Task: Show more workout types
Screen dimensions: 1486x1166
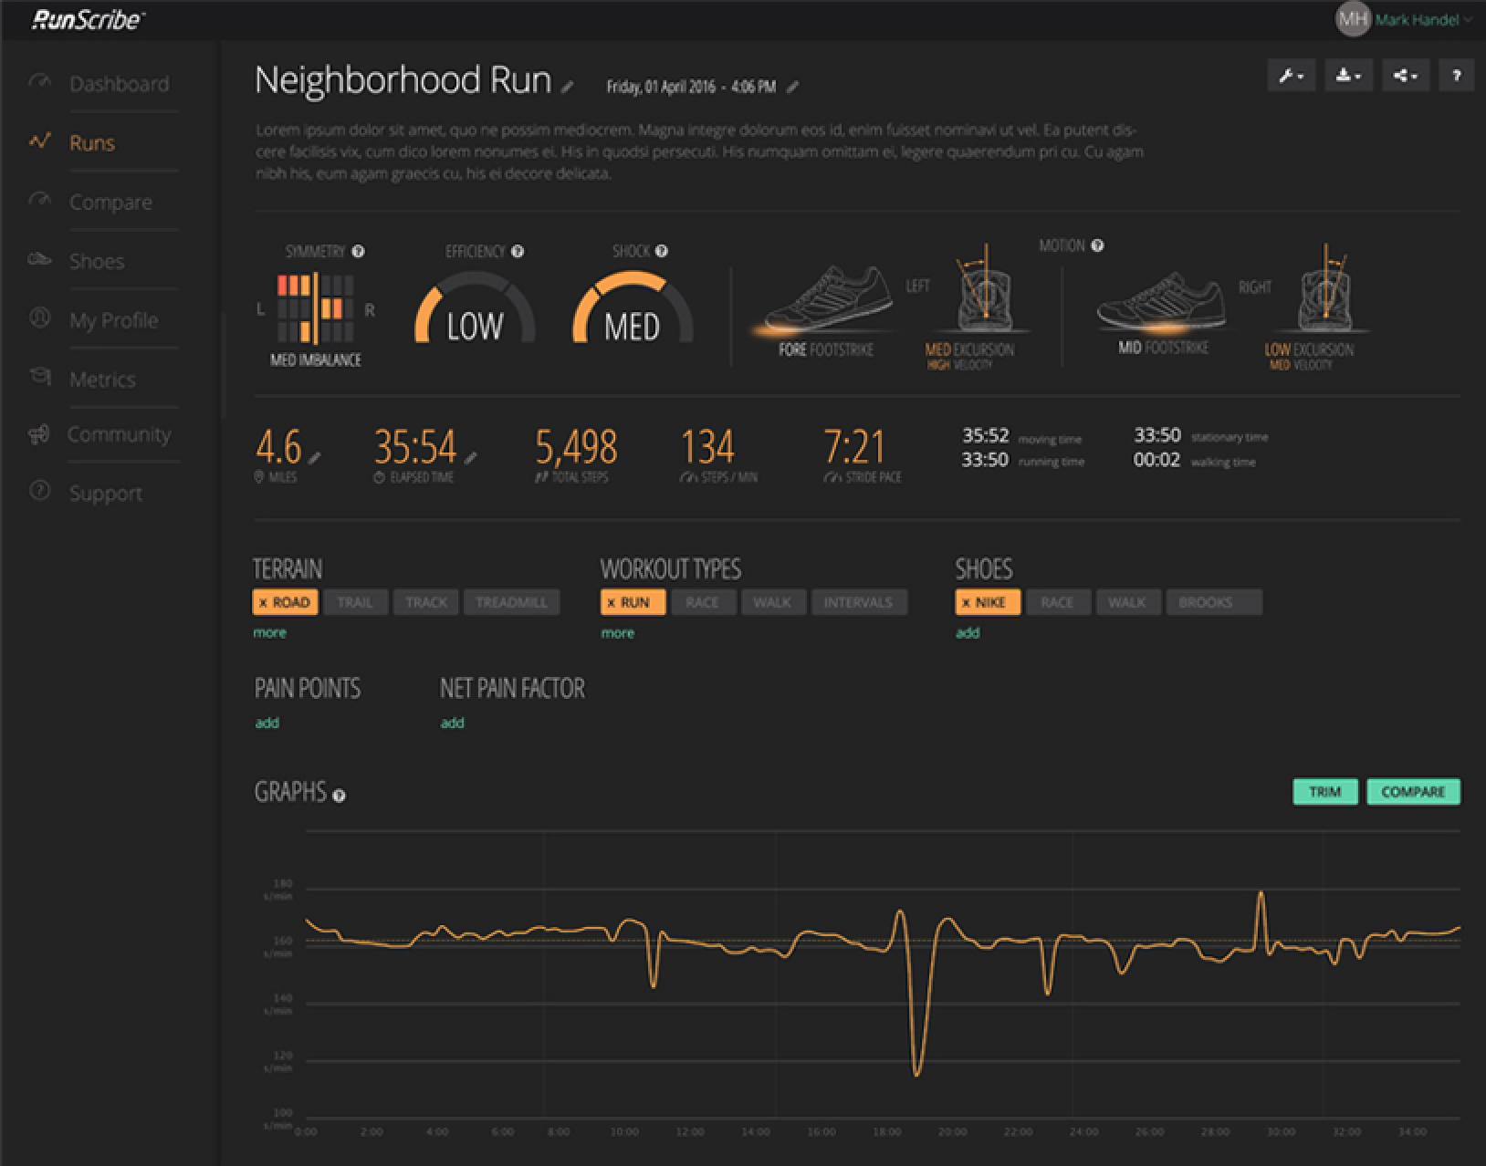Action: [x=618, y=632]
